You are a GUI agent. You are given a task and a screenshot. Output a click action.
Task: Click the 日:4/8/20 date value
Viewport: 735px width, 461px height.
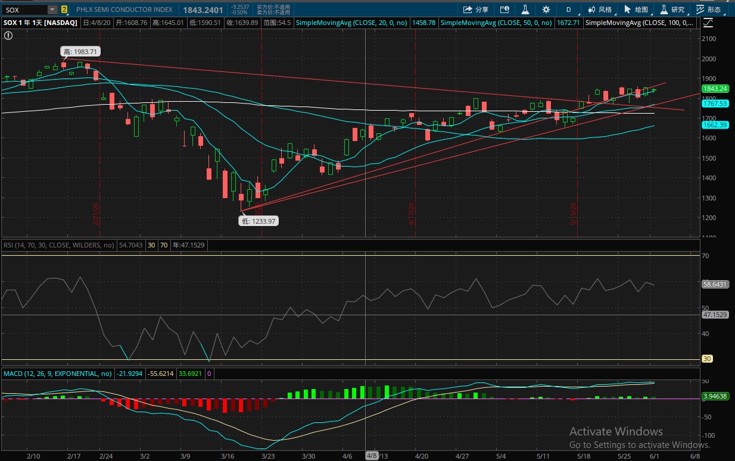(x=96, y=23)
